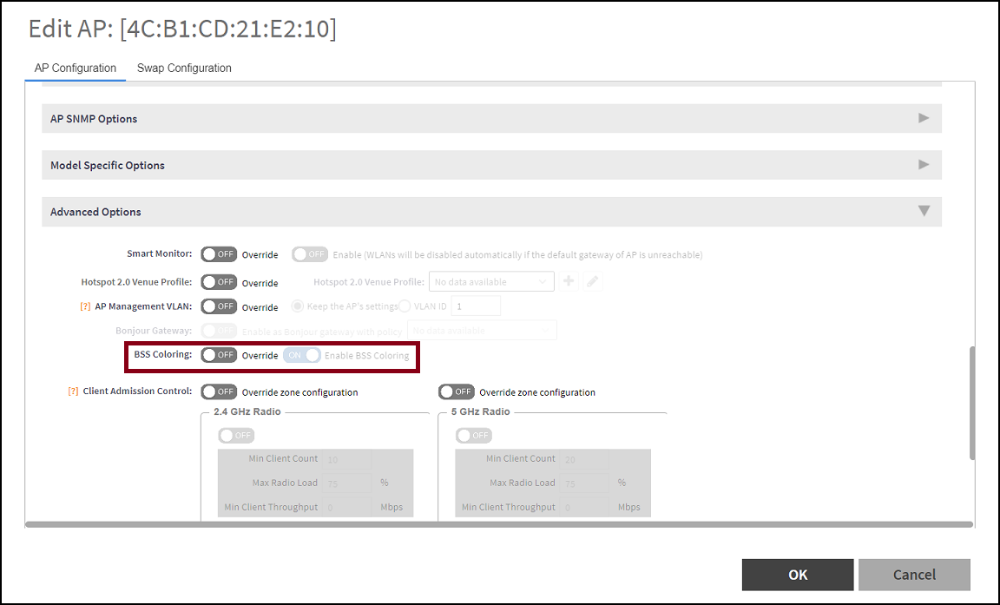Click 5 GHz Min Client Throughput field
1000x605 pixels.
(x=585, y=508)
